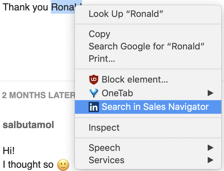Expand the Services submenu arrow

coord(210,160)
